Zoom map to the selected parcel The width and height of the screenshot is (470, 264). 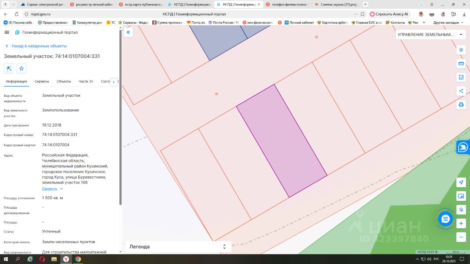[x=9, y=69]
